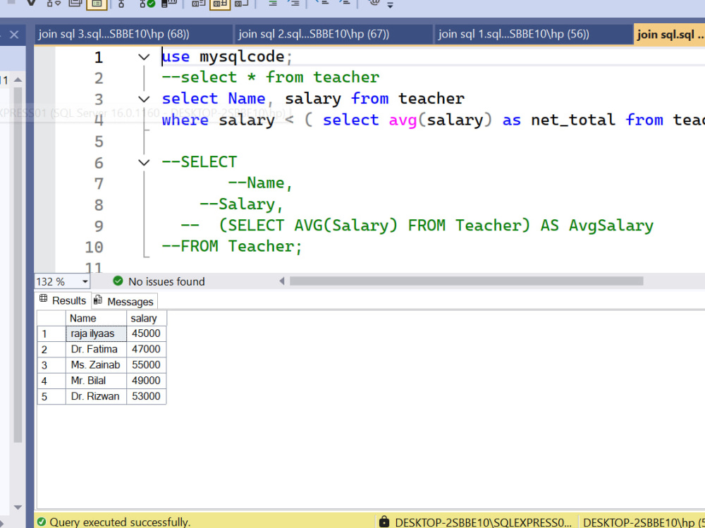Click the Name column header

click(x=96, y=318)
